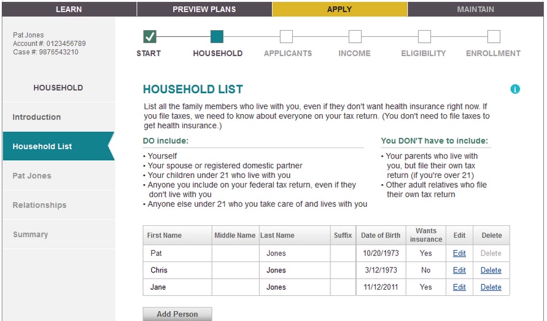The width and height of the screenshot is (547, 321).
Task: Open Summary in the sidebar
Action: click(58, 234)
